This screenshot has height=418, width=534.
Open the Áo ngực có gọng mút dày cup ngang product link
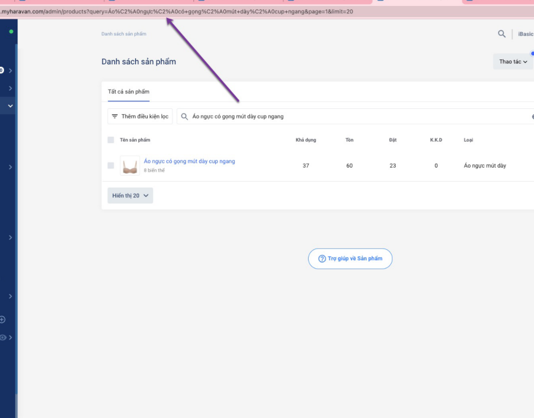189,161
